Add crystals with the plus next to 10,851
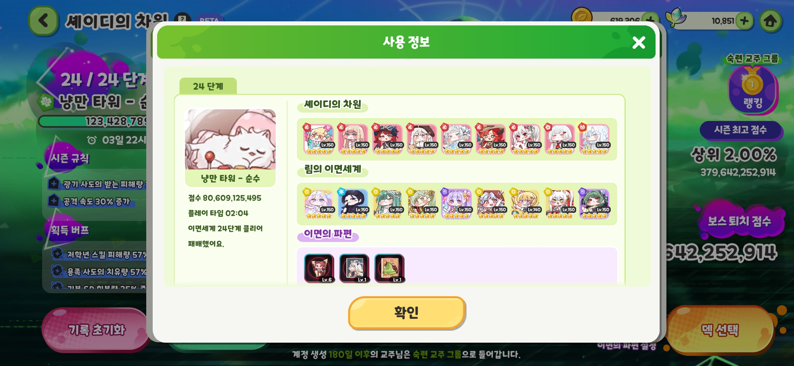Image resolution: width=794 pixels, height=366 pixels. (x=744, y=21)
